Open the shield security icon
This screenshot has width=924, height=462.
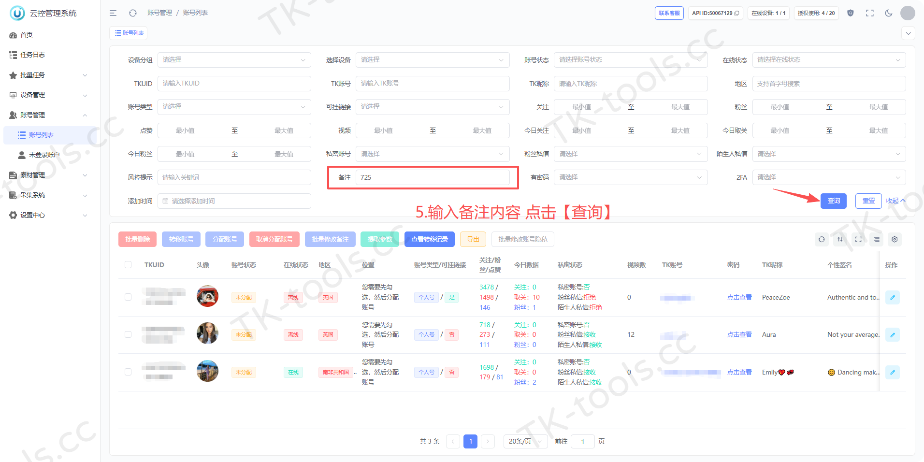pyautogui.click(x=851, y=13)
